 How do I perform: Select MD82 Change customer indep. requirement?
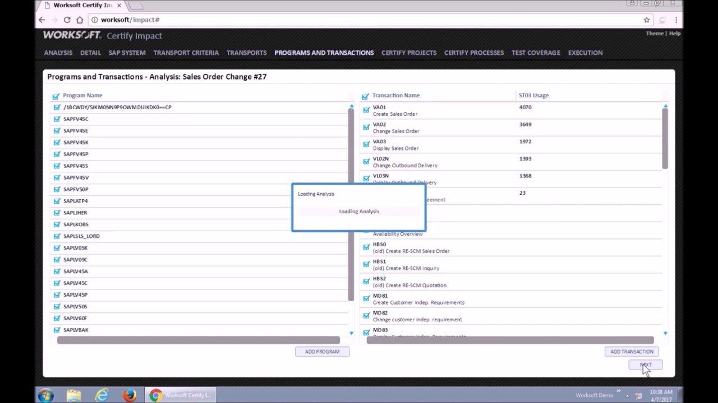pos(510,316)
